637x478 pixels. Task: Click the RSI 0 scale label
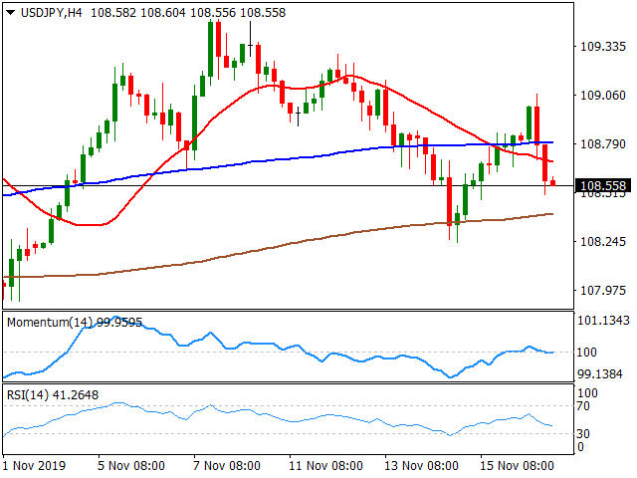tap(580, 447)
